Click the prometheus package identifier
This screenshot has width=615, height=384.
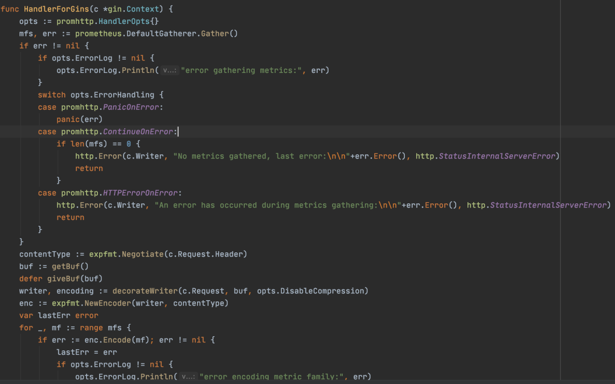point(98,34)
